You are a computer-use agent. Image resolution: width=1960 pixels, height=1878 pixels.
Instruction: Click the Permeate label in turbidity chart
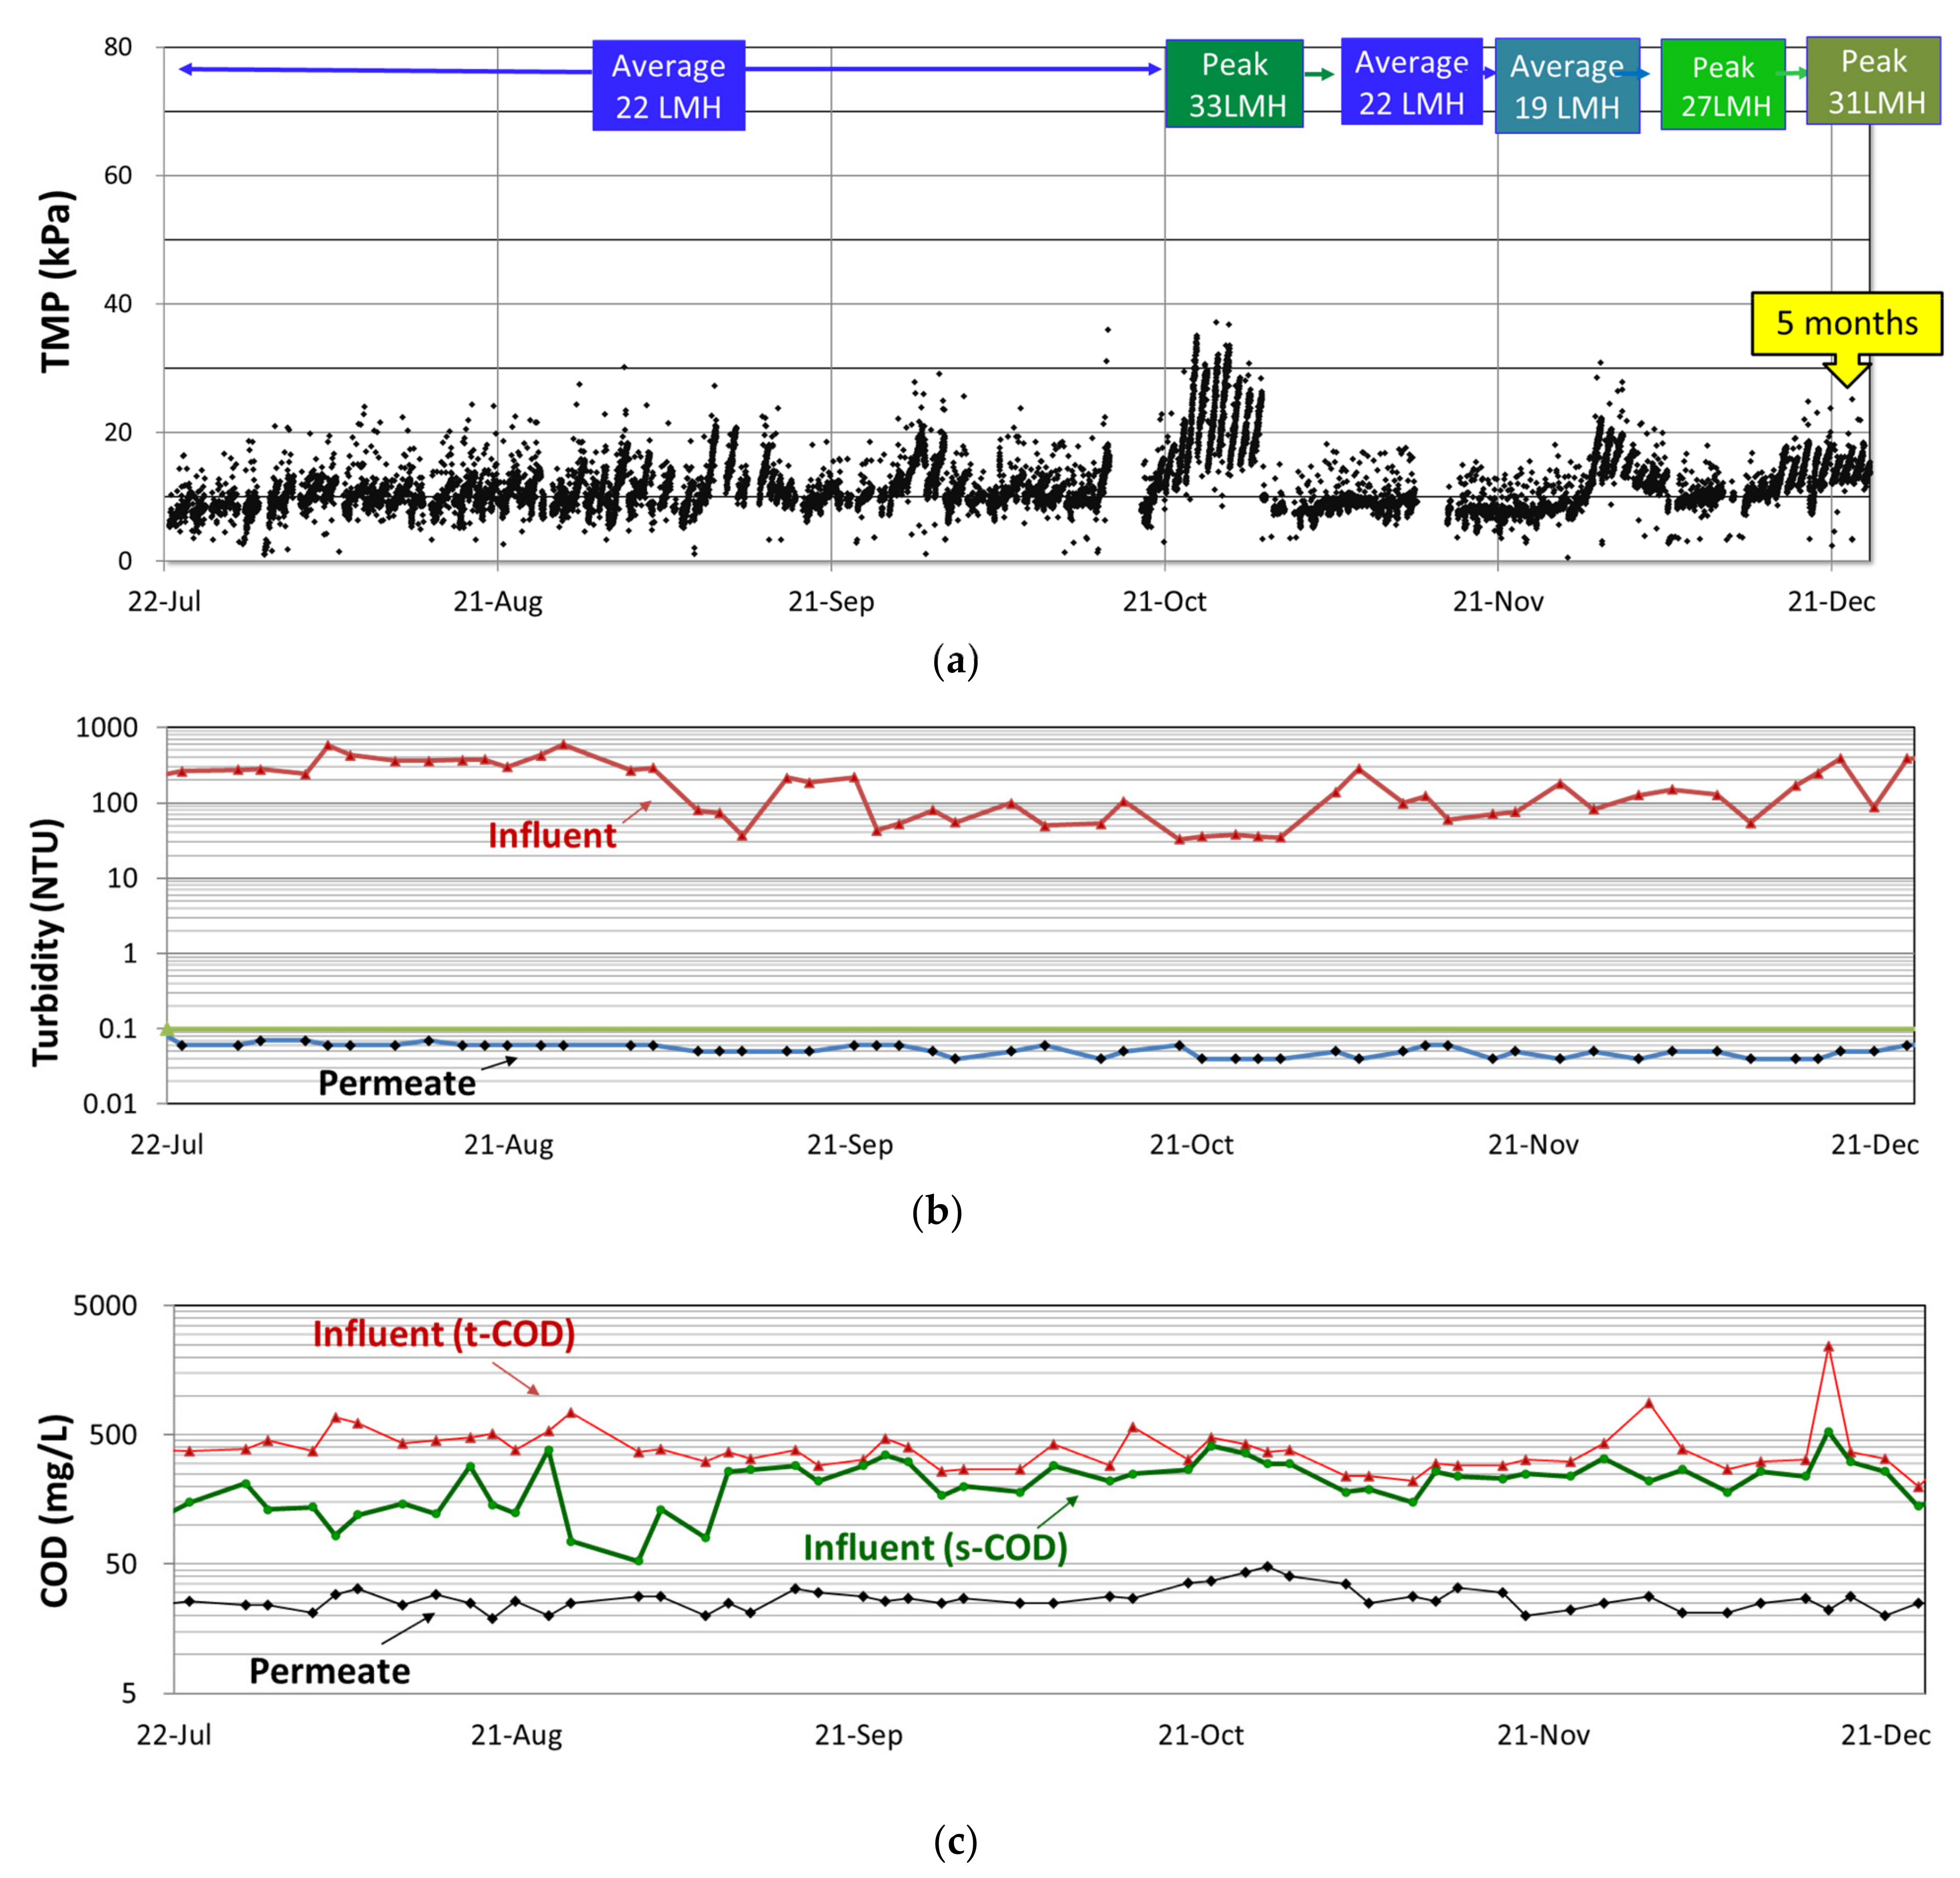click(x=397, y=1083)
